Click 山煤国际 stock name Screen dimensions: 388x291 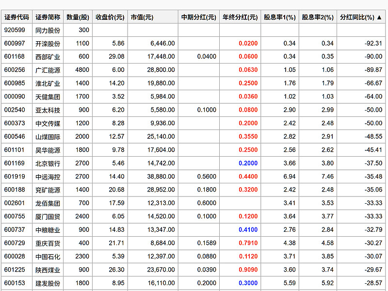48,137
